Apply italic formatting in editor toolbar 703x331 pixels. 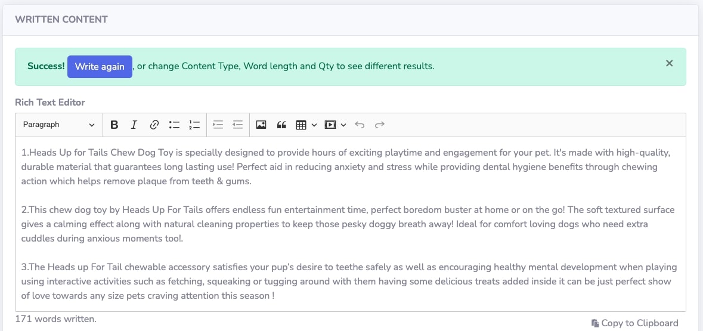134,125
